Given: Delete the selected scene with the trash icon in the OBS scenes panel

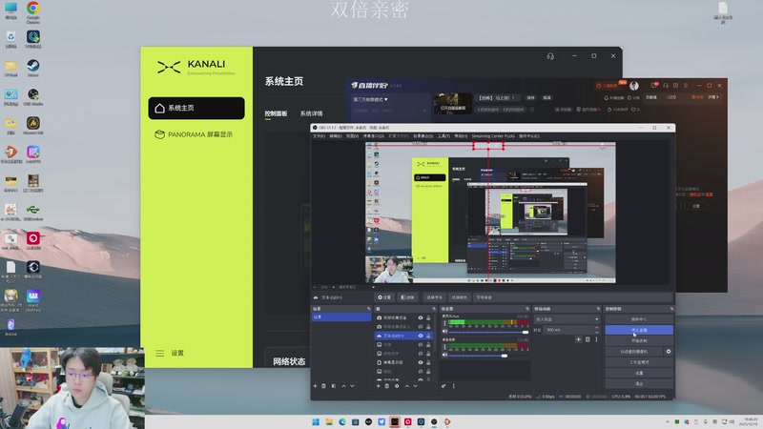Looking at the screenshot, I should (323, 386).
